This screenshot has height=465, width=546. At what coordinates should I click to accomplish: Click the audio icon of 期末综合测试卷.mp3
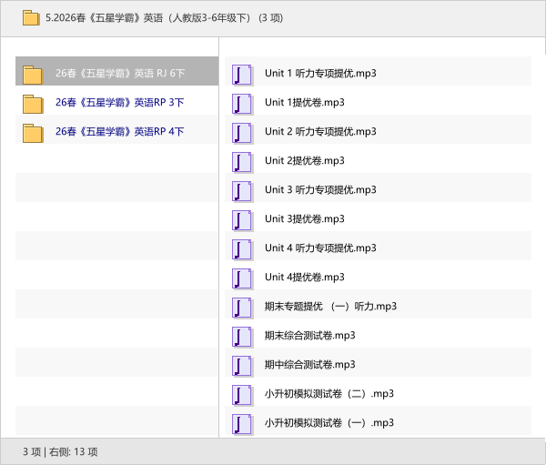point(241,336)
